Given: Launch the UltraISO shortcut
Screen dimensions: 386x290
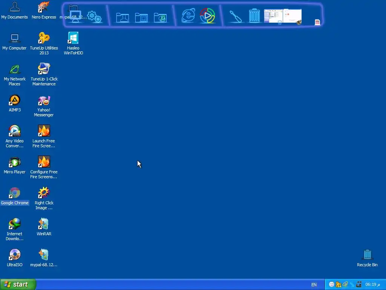Looking at the screenshot, I should pyautogui.click(x=15, y=258).
